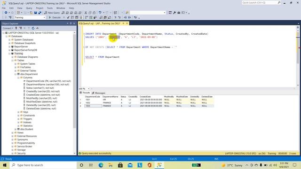Click the Undo arrow icon
Viewport: 301px width, 169px height.
100,13
